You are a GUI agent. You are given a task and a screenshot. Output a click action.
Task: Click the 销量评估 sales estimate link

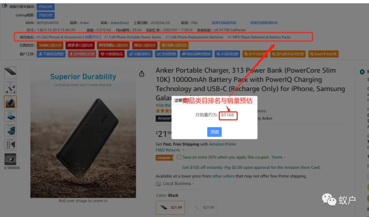pos(92,37)
